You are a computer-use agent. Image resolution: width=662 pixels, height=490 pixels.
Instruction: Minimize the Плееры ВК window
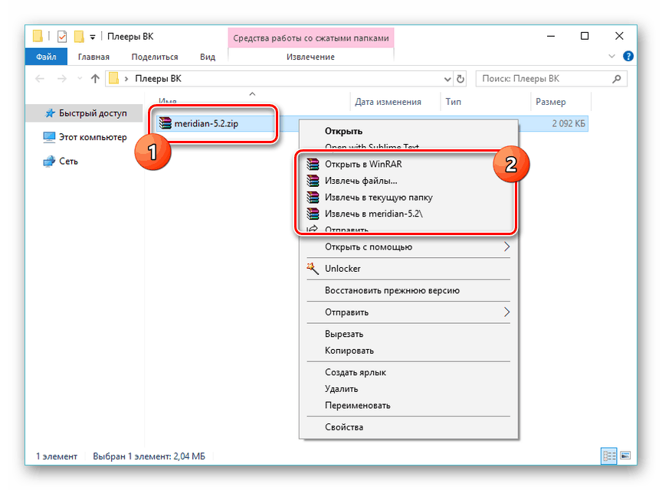551,36
